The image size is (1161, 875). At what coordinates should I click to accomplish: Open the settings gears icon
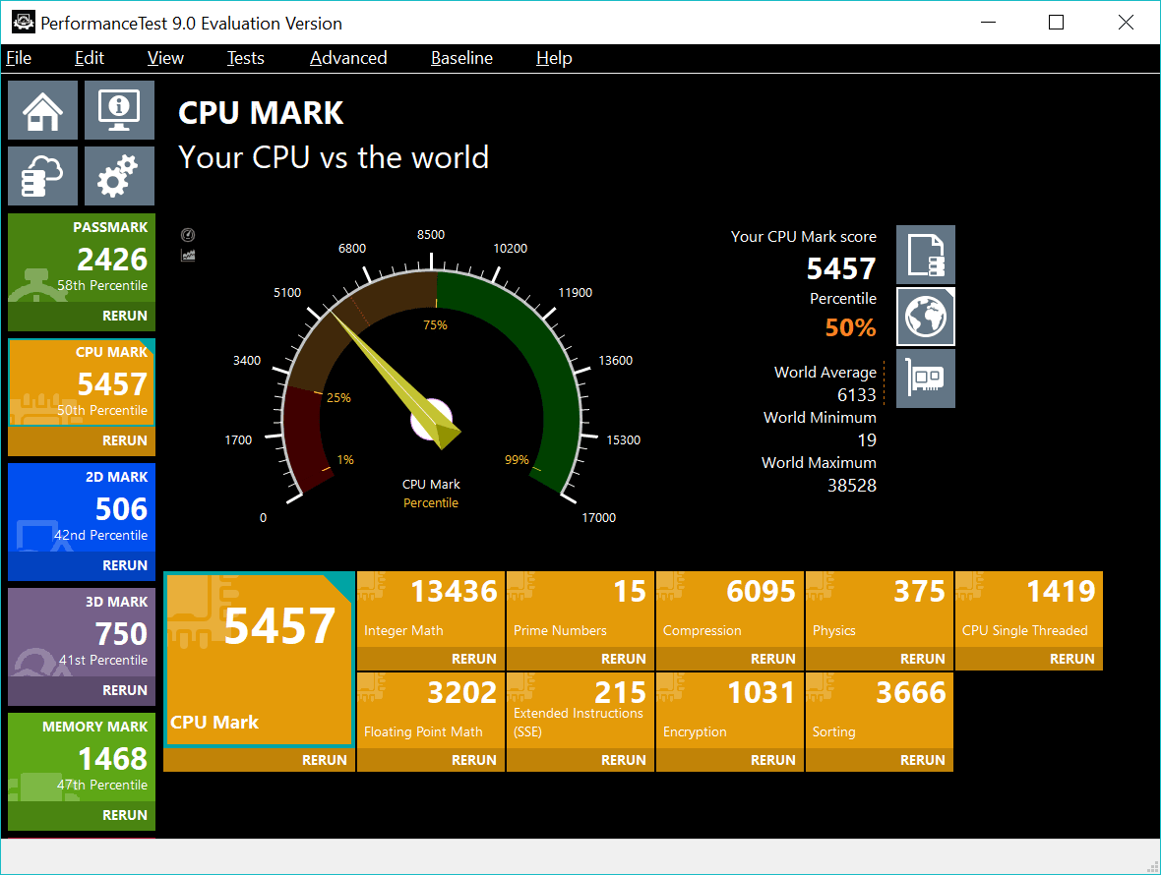pyautogui.click(x=119, y=176)
